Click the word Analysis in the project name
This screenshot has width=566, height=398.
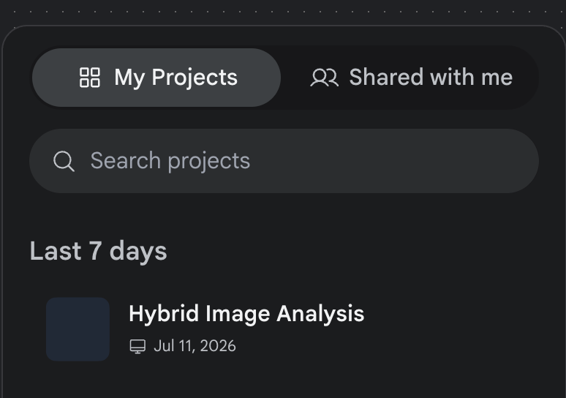pyautogui.click(x=320, y=313)
